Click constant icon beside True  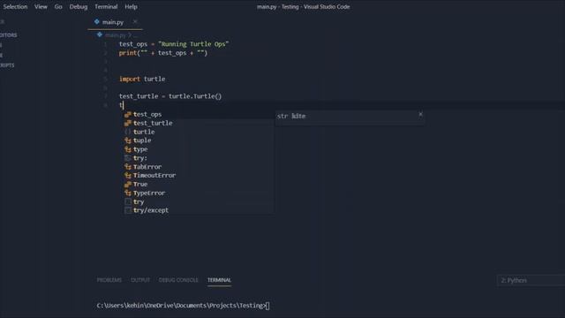pyautogui.click(x=127, y=185)
